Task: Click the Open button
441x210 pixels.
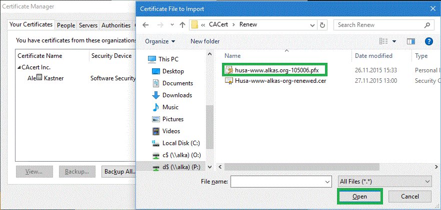Action: 359,197
